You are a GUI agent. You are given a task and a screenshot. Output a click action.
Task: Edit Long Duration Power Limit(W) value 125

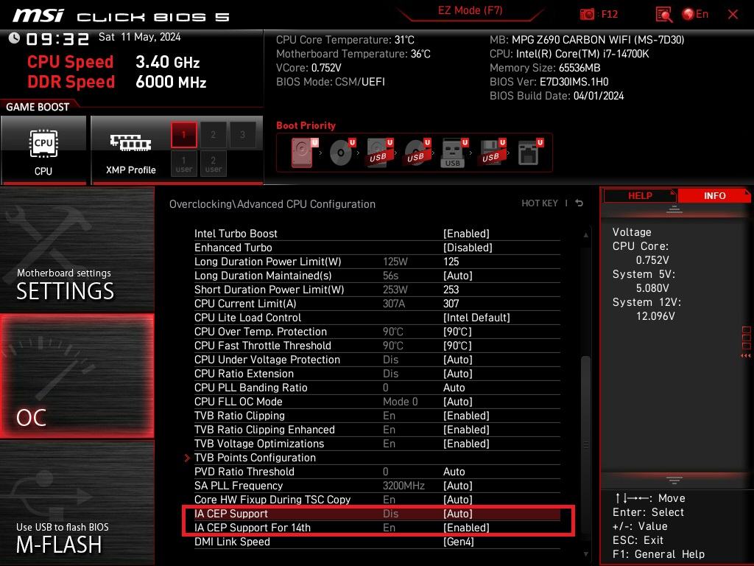click(x=451, y=262)
